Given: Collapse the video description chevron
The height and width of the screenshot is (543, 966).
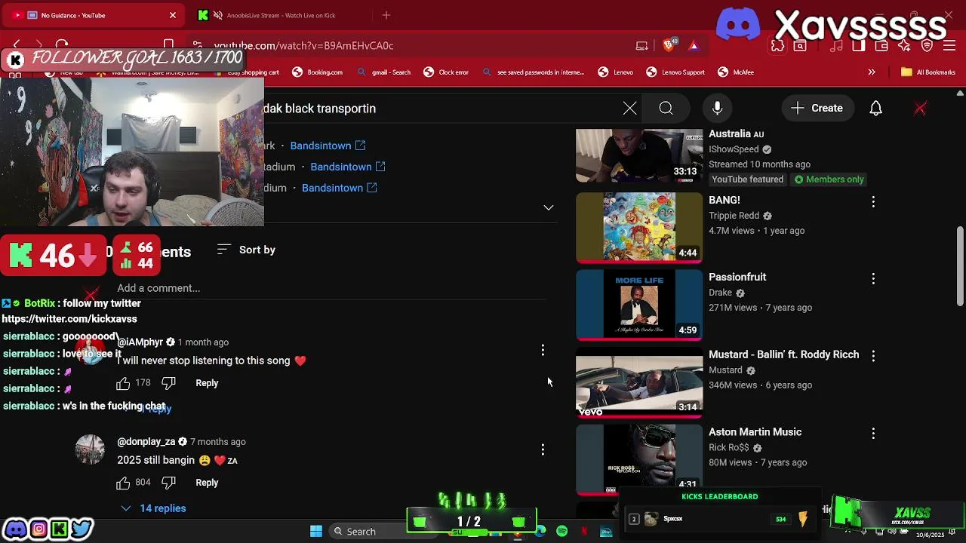Looking at the screenshot, I should [549, 207].
